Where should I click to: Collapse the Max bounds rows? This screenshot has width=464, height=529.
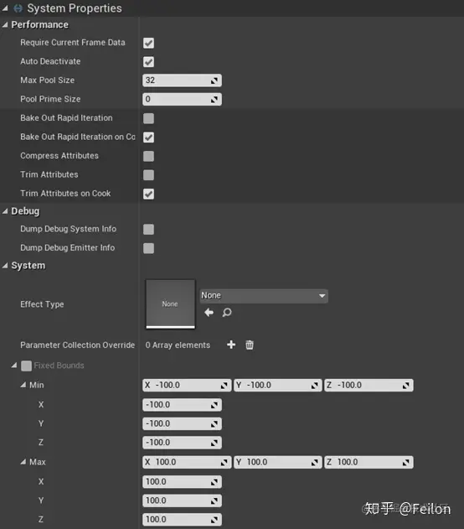(23, 462)
